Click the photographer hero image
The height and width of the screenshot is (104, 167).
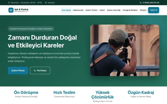coord(125,50)
